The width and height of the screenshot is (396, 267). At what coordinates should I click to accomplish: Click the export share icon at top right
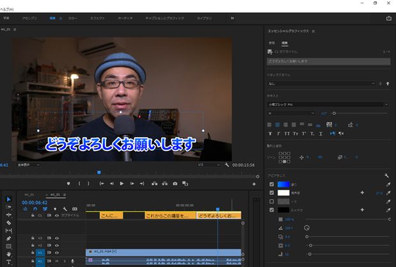coord(389,18)
